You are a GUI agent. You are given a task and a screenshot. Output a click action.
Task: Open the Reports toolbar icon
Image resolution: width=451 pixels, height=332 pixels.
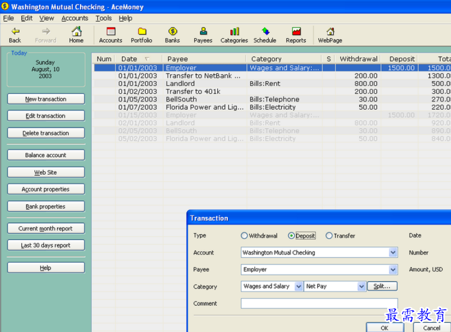point(296,35)
